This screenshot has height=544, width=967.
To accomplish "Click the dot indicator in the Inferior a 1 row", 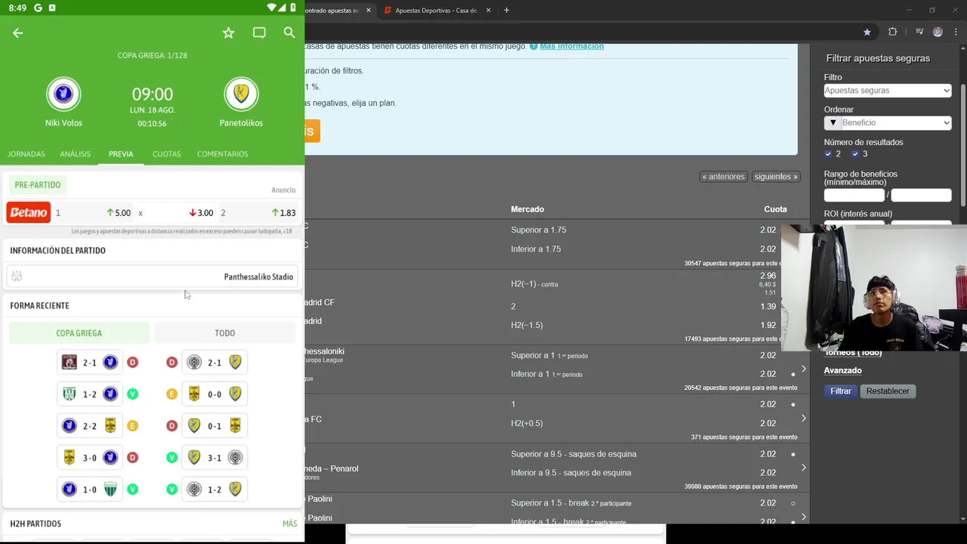I will coord(792,375).
